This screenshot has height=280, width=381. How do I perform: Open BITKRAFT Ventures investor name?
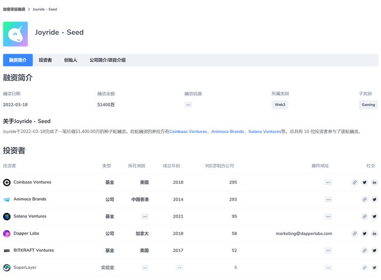click(34, 250)
